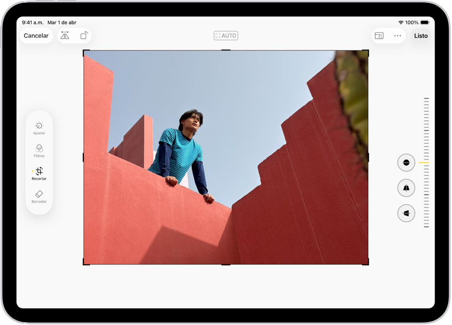Expand automatic crop suggestions via AUTO
Image resolution: width=452 pixels, height=325 pixels.
[226, 35]
